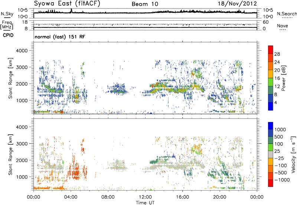Click the '-25' value on Velocity color bar

tap(280, 158)
